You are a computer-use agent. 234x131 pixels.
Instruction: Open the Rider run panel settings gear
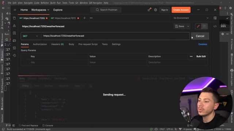[x=223, y=34]
